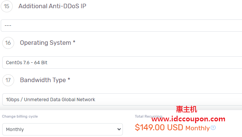Click the red 惠主机 watermark text
This screenshot has height=137, width=242.
point(187,109)
